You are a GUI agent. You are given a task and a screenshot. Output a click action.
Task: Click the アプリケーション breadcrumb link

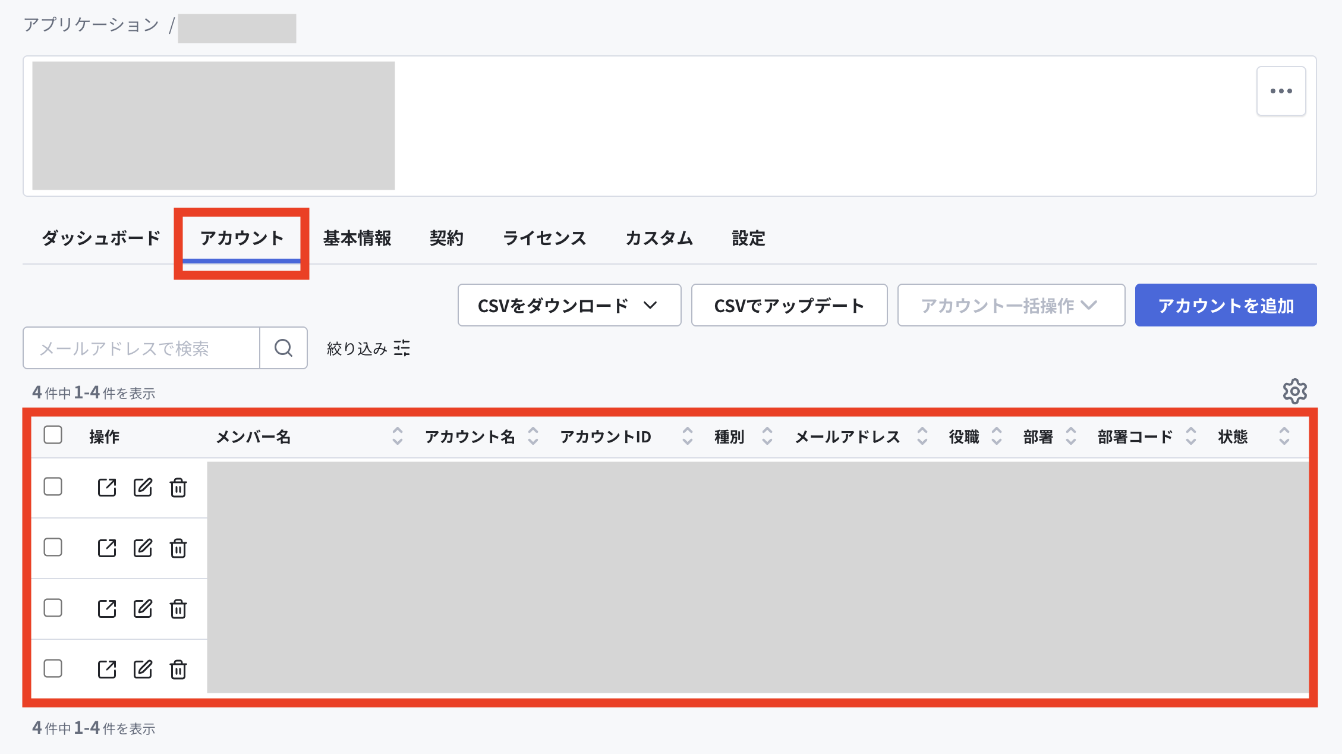tap(91, 25)
